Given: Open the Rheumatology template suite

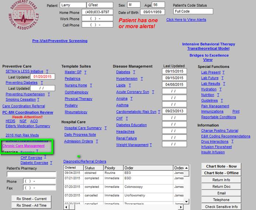Looking at the screenshot, I should [76, 112].
